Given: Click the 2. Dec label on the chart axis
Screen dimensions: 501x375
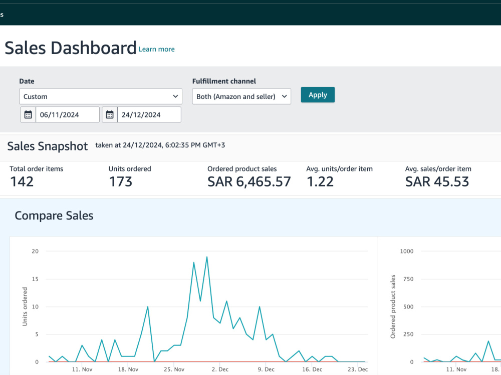Looking at the screenshot, I should pos(220,369).
